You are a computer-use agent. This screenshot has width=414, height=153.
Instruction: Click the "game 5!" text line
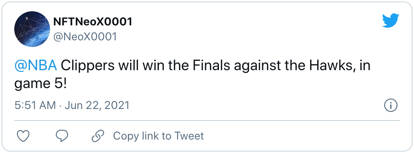click(x=41, y=85)
